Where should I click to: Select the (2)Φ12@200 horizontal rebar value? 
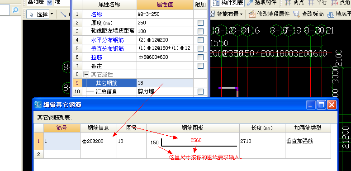click(x=165, y=40)
